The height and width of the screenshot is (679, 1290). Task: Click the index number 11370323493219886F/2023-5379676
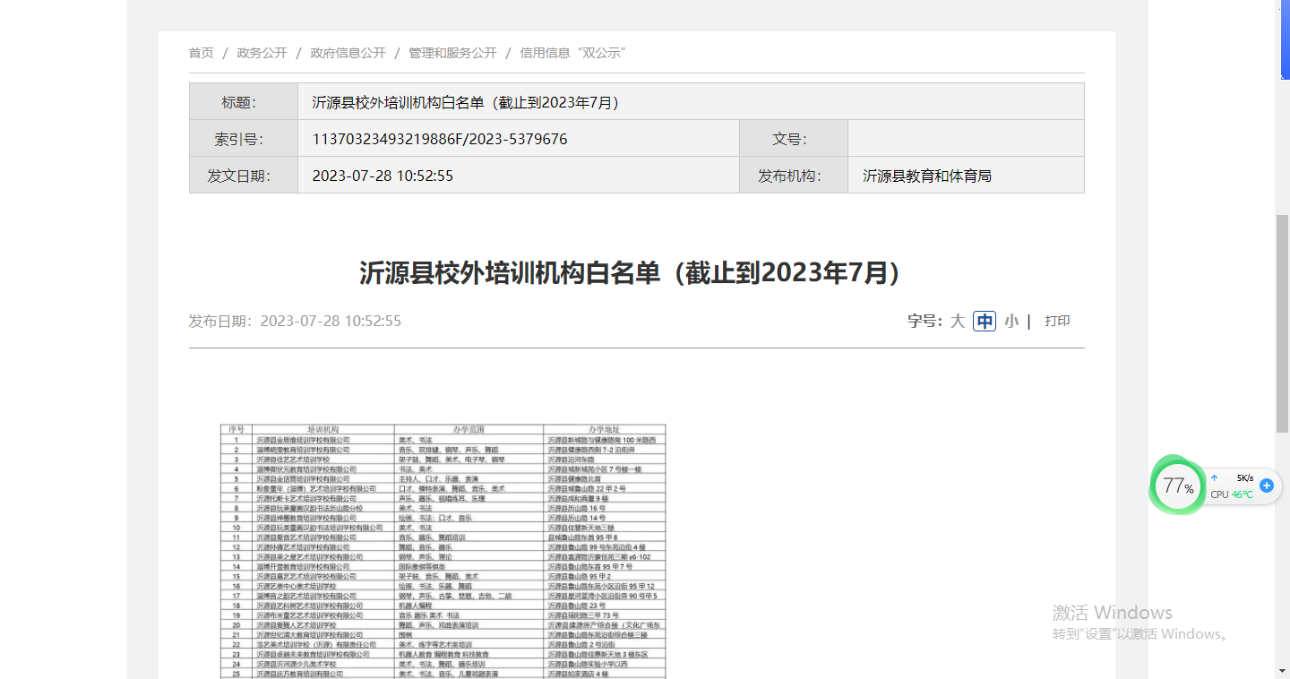pyautogui.click(x=439, y=139)
